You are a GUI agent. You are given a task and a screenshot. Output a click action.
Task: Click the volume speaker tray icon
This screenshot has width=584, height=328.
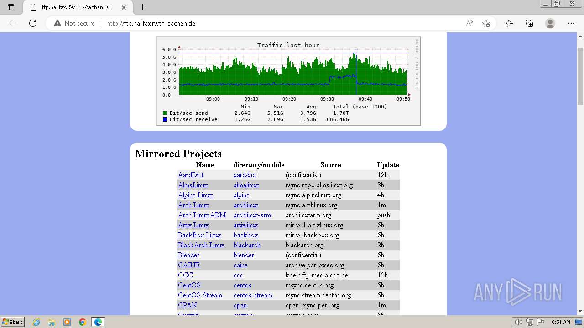point(519,322)
